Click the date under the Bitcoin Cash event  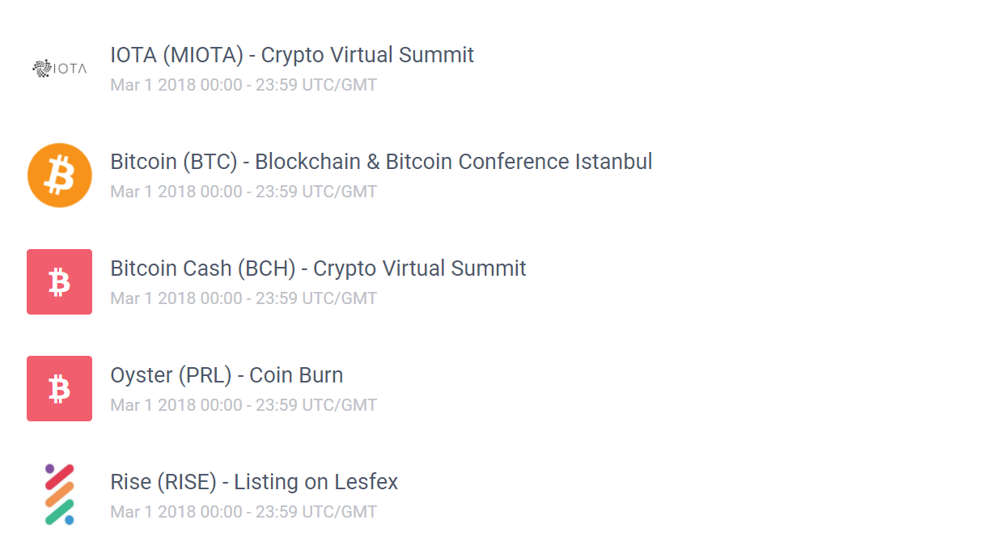pyautogui.click(x=244, y=298)
